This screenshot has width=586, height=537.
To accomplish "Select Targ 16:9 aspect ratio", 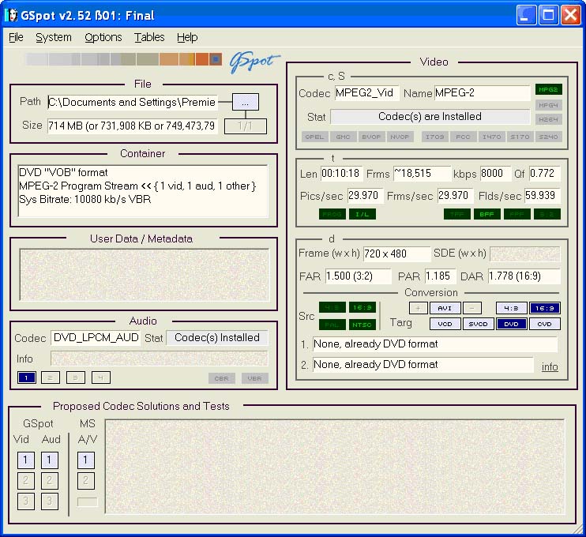I will coord(545,308).
